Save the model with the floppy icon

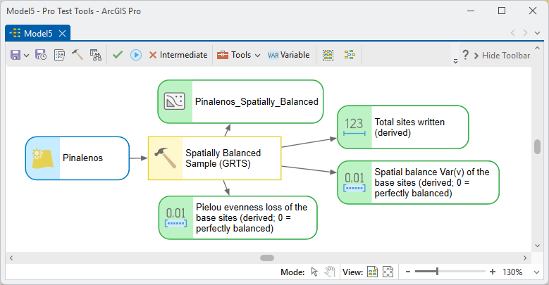16,55
